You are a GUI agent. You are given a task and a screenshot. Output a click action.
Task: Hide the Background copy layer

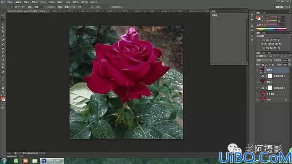(258, 94)
